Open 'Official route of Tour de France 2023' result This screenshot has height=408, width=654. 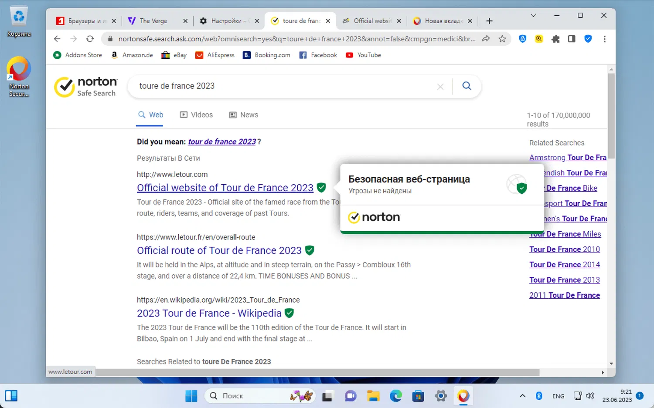(x=219, y=250)
